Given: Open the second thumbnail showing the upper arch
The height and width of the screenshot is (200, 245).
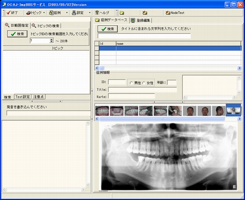Looking at the screenshot, I should [x=117, y=111].
